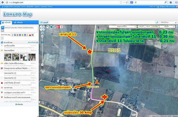Click the print map icon
178x117 pixels.
point(55,27)
